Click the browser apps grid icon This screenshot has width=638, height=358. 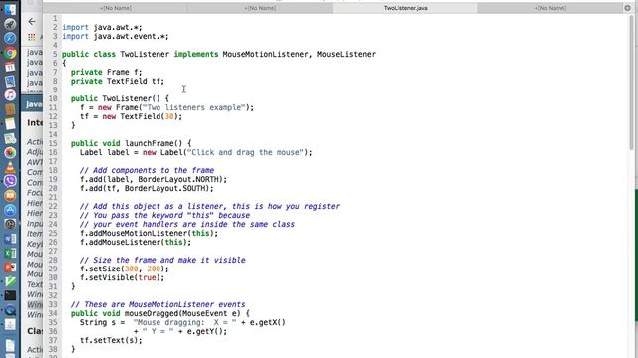coord(32,37)
